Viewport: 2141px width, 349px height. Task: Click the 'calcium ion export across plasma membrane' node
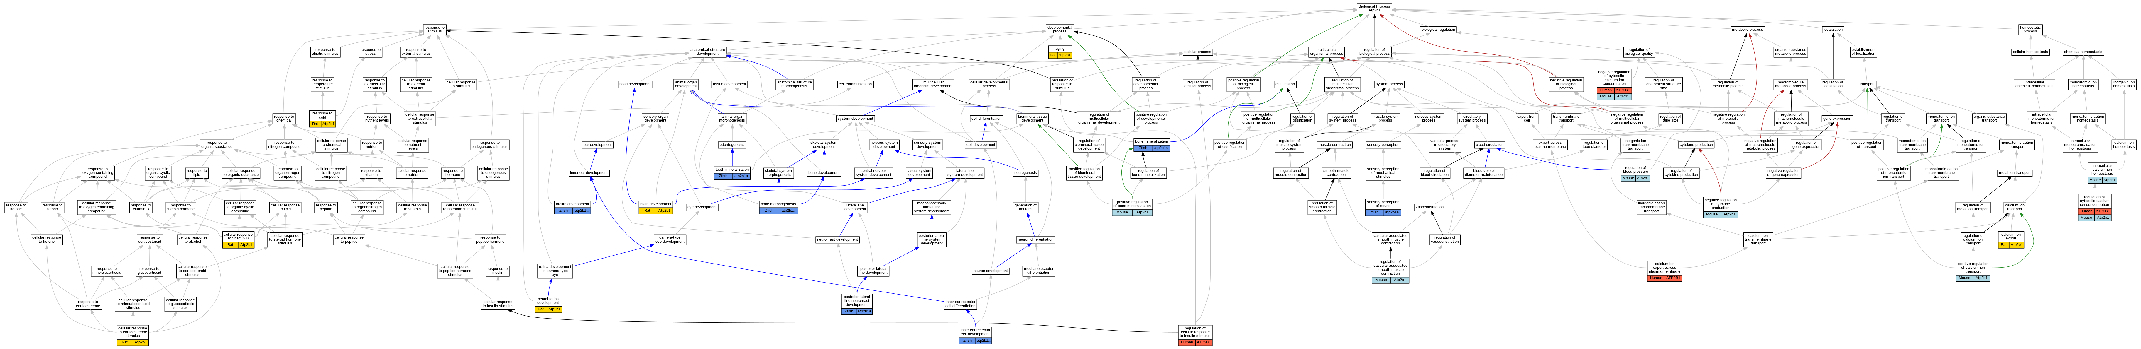pyautogui.click(x=1665, y=271)
